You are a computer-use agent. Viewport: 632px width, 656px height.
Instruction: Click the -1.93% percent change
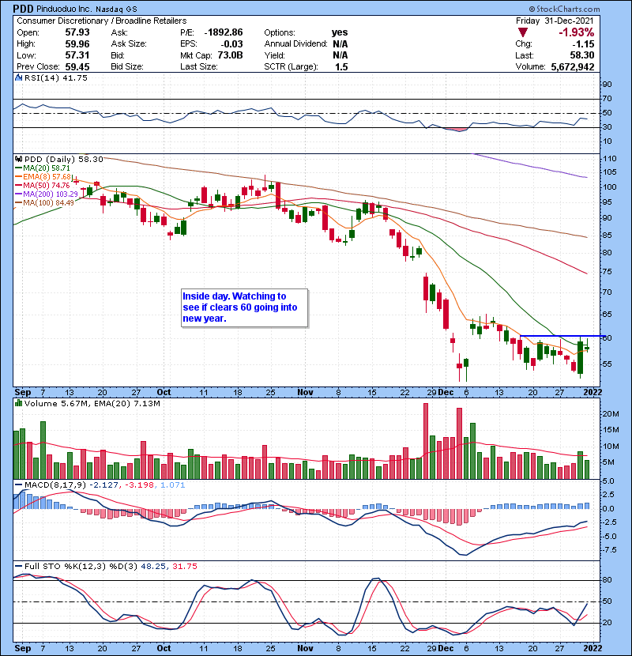point(577,32)
